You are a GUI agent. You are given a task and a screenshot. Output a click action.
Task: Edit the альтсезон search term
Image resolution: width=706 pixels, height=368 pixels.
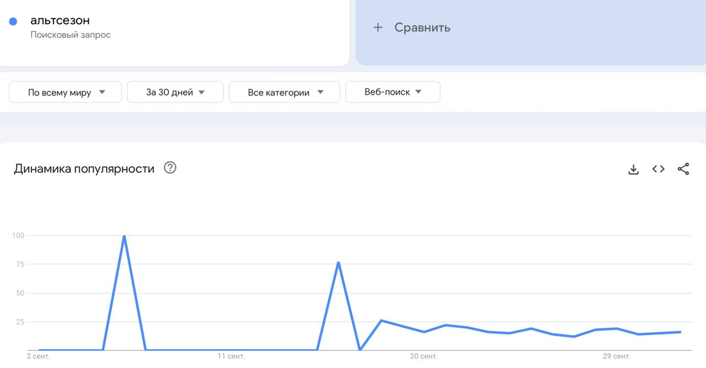(x=60, y=21)
